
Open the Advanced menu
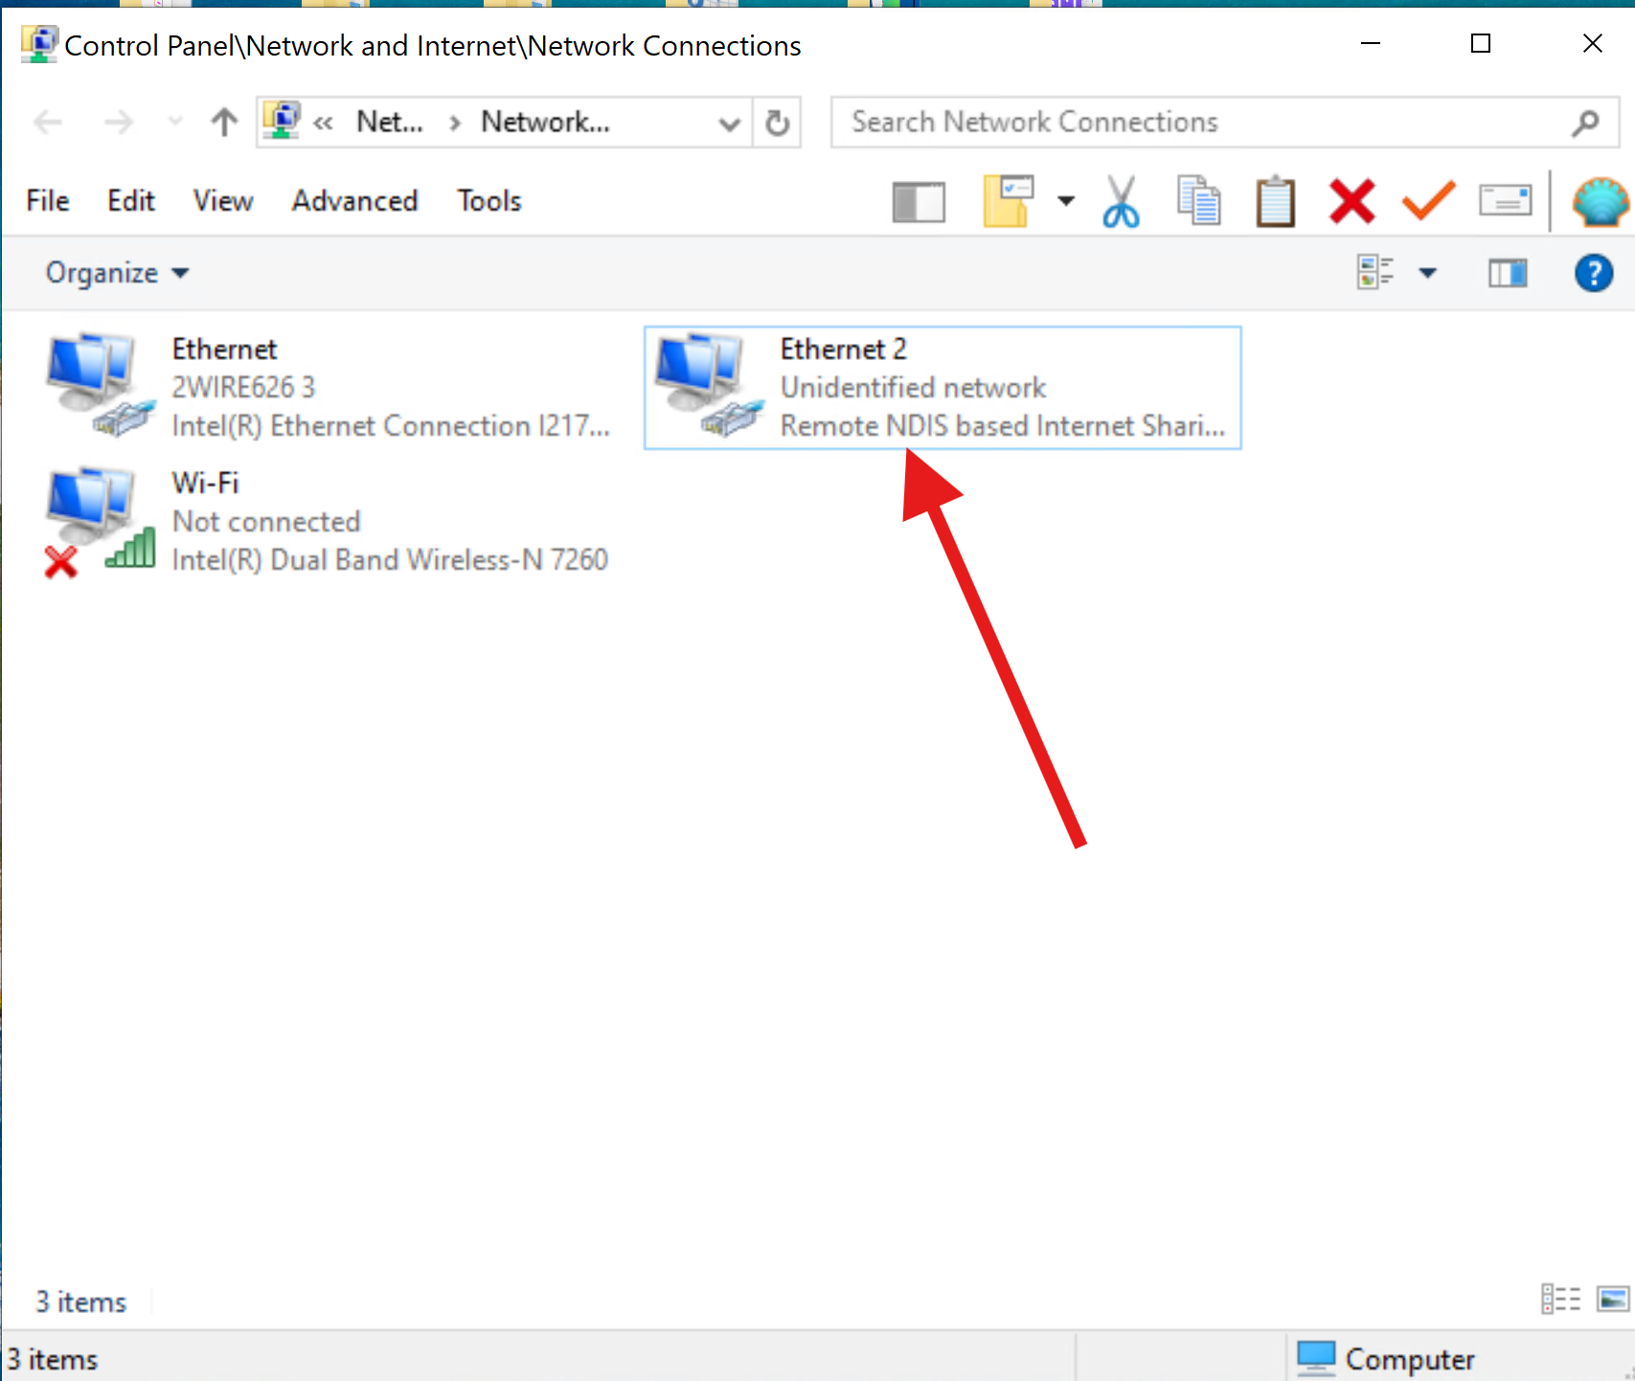(x=354, y=201)
